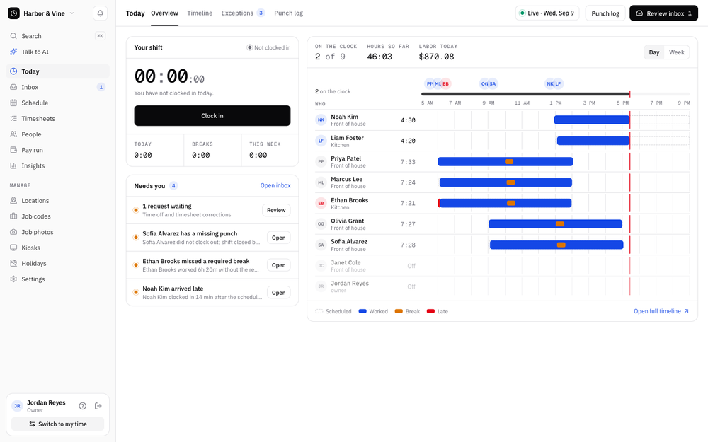Click the help question mark icon
This screenshot has height=442, width=708.
(83, 406)
